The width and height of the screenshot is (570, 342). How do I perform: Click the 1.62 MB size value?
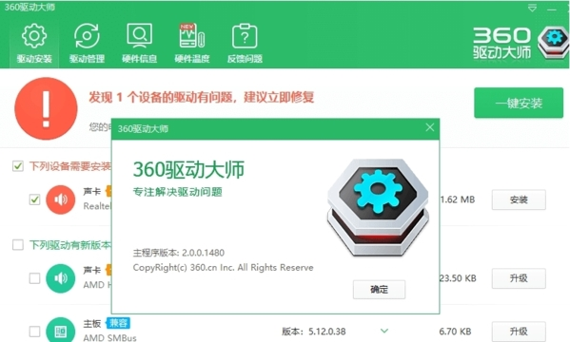[458, 199]
